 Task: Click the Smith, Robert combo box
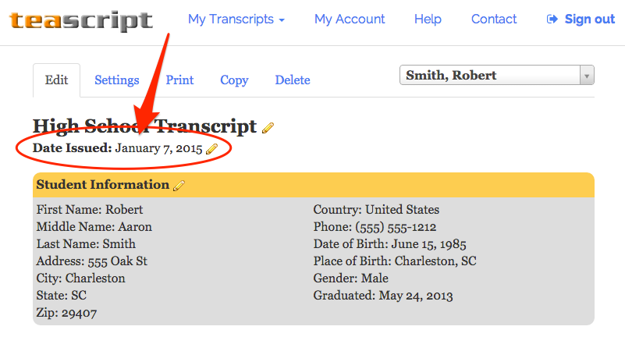pos(497,76)
